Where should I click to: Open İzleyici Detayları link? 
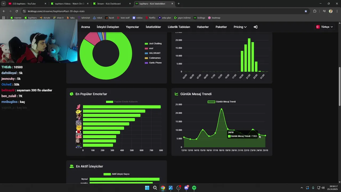[108, 27]
